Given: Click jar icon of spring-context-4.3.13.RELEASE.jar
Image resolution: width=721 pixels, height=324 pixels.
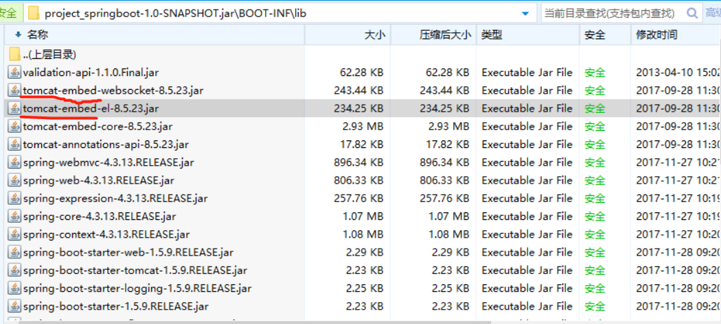Looking at the screenshot, I should [x=14, y=234].
